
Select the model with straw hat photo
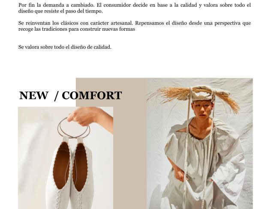(x=200, y=143)
